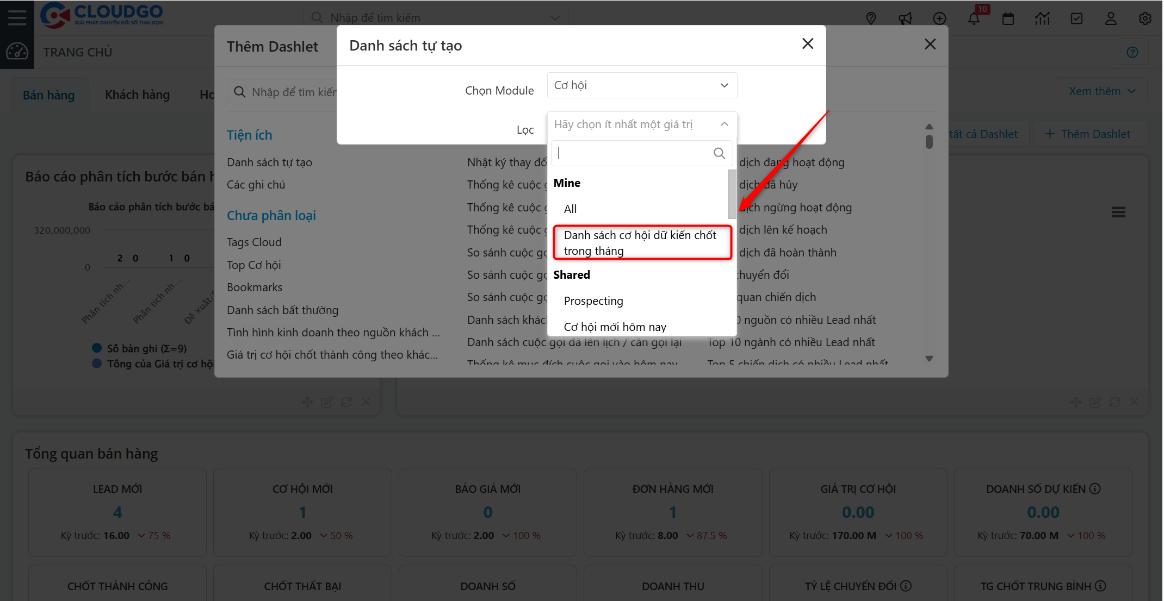Open the settings gear icon
This screenshot has width=1164, height=601.
1145,18
